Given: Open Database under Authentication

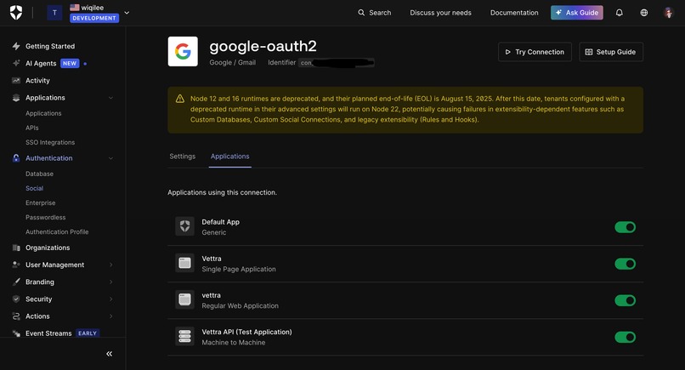Looking at the screenshot, I should point(39,174).
